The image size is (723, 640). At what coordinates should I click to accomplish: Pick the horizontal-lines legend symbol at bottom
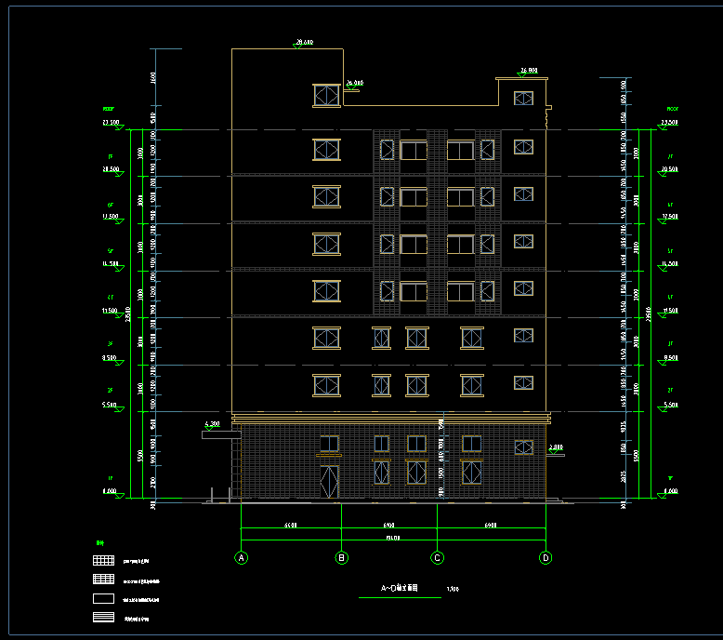(x=103, y=617)
